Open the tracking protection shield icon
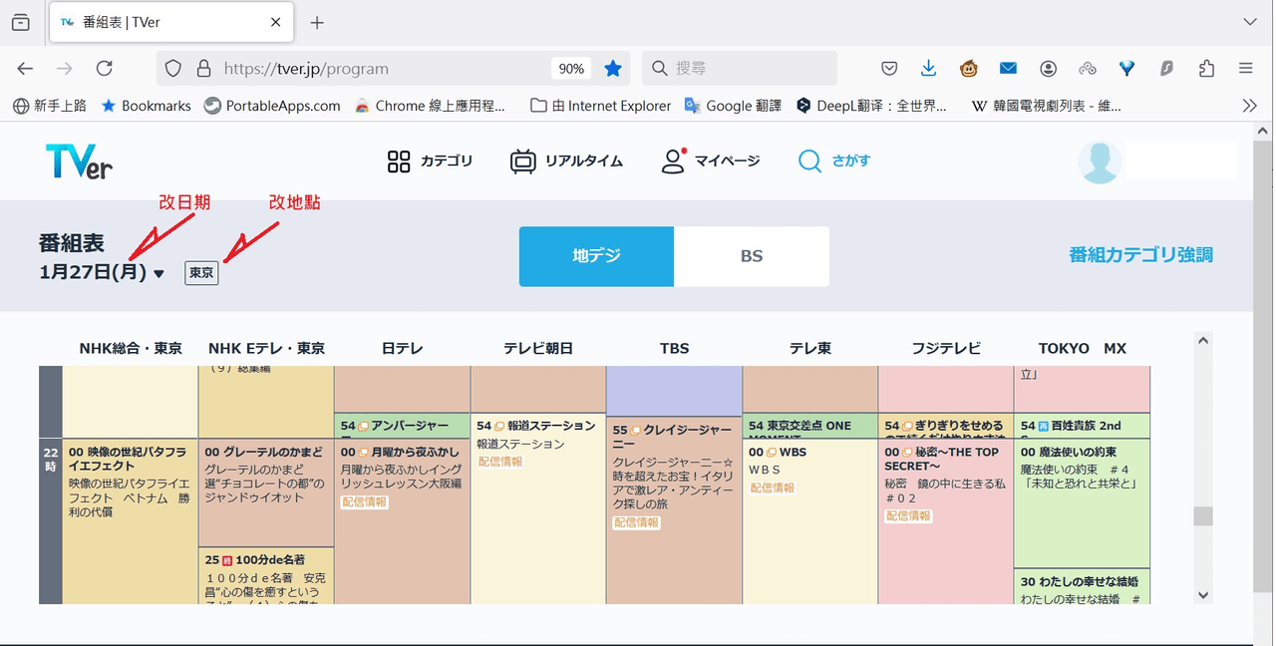The width and height of the screenshot is (1276, 646). pyautogui.click(x=172, y=69)
